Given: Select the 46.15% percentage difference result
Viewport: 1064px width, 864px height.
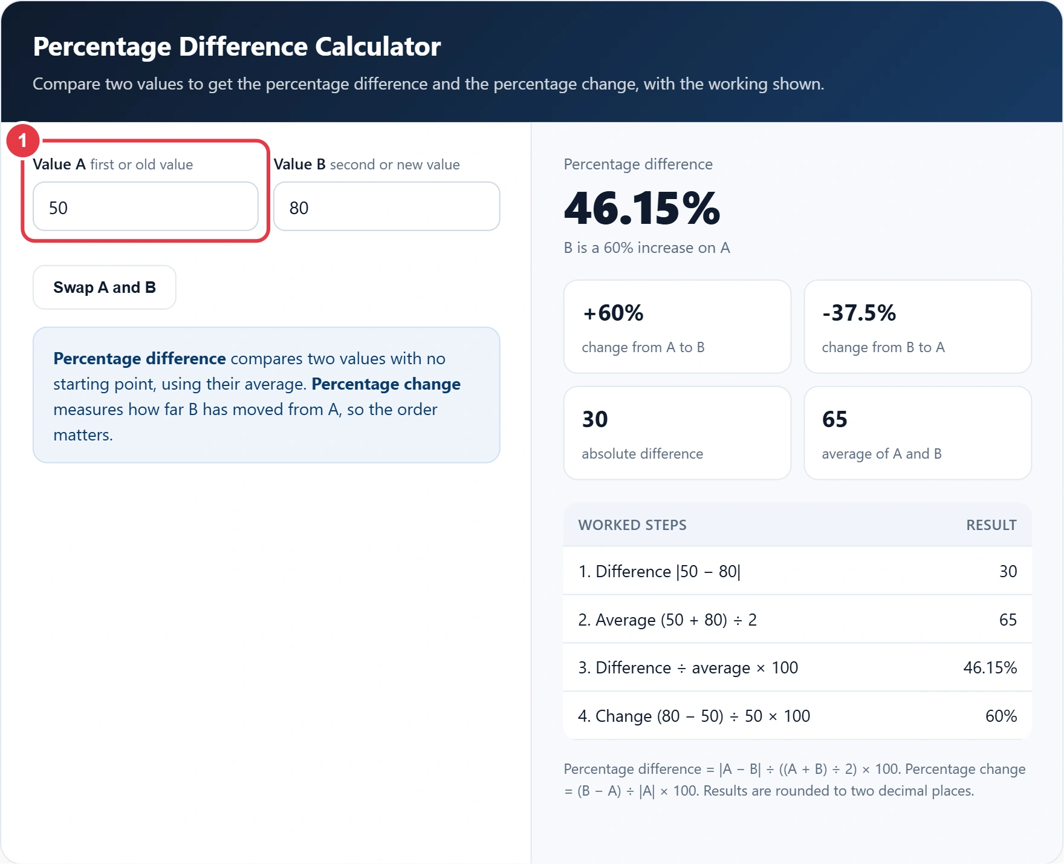Looking at the screenshot, I should pyautogui.click(x=642, y=208).
